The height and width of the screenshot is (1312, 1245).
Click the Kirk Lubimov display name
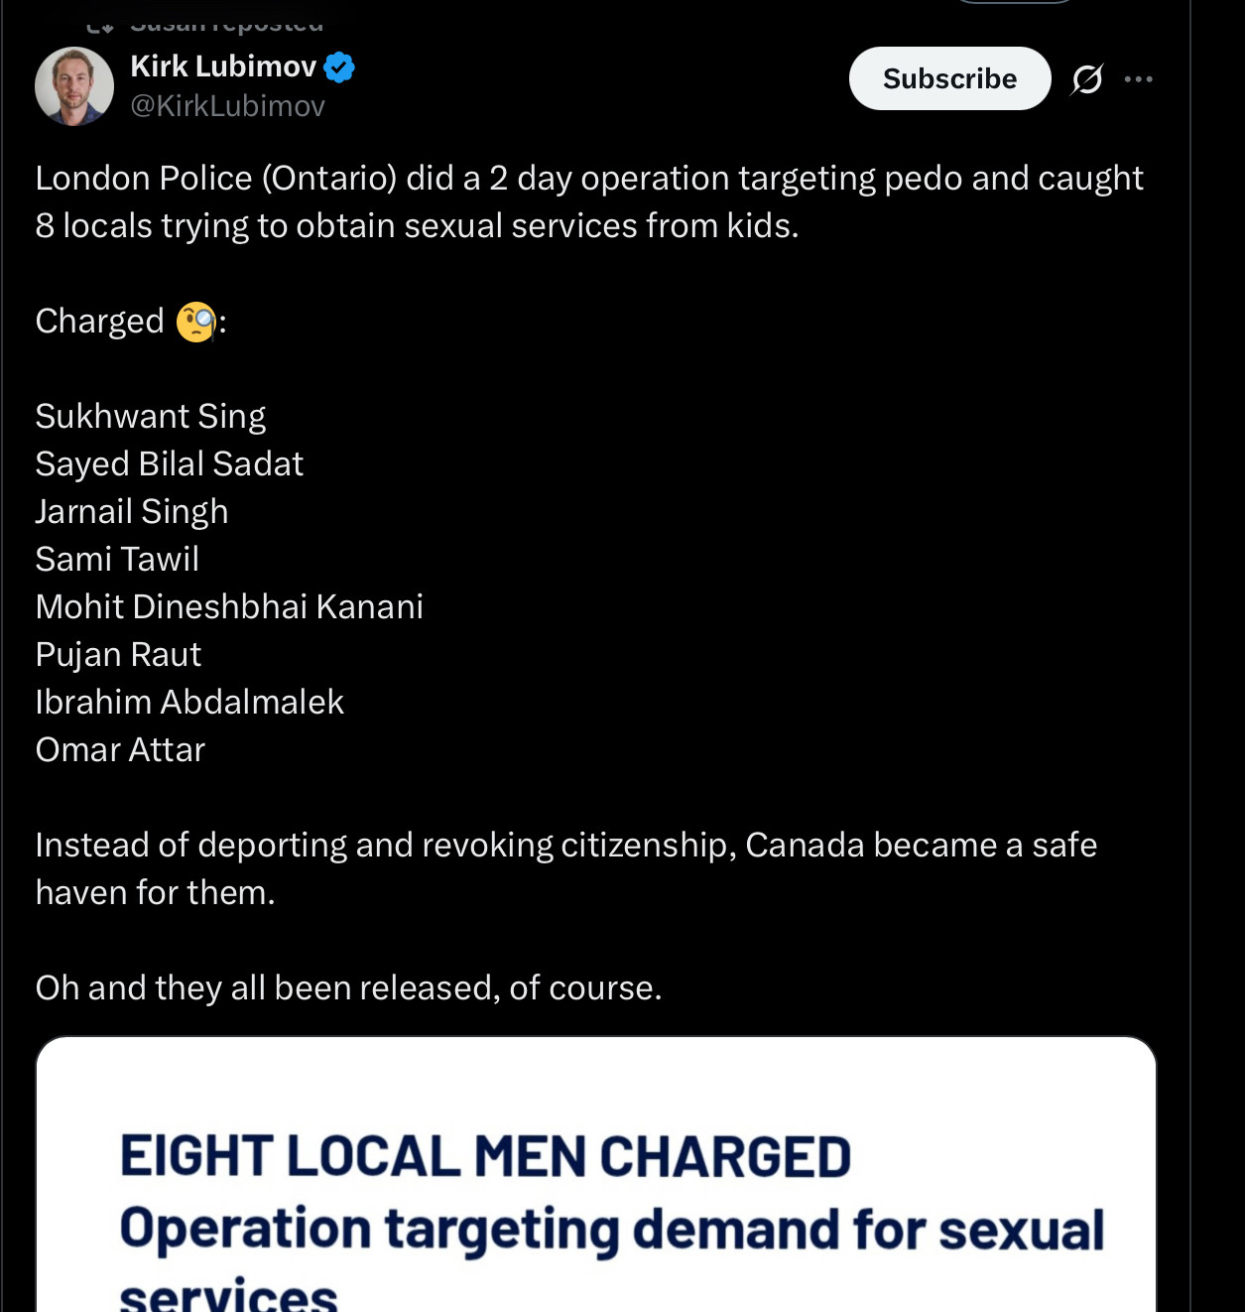pyautogui.click(x=223, y=66)
